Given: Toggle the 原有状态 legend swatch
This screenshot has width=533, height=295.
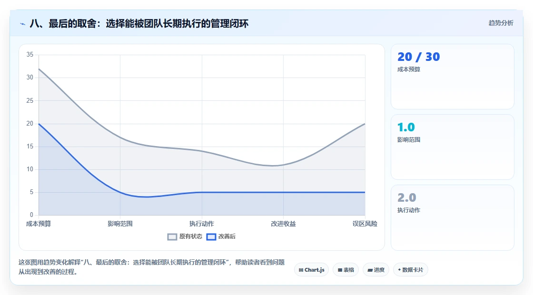Looking at the screenshot, I should tap(172, 236).
